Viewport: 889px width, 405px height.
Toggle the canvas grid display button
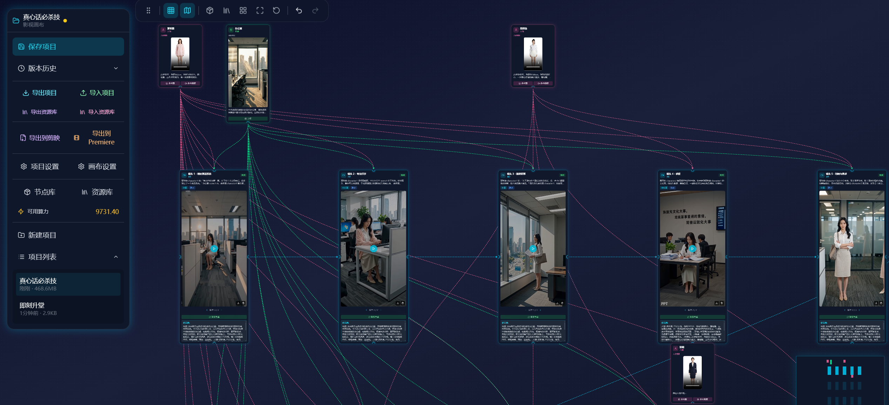[171, 11]
